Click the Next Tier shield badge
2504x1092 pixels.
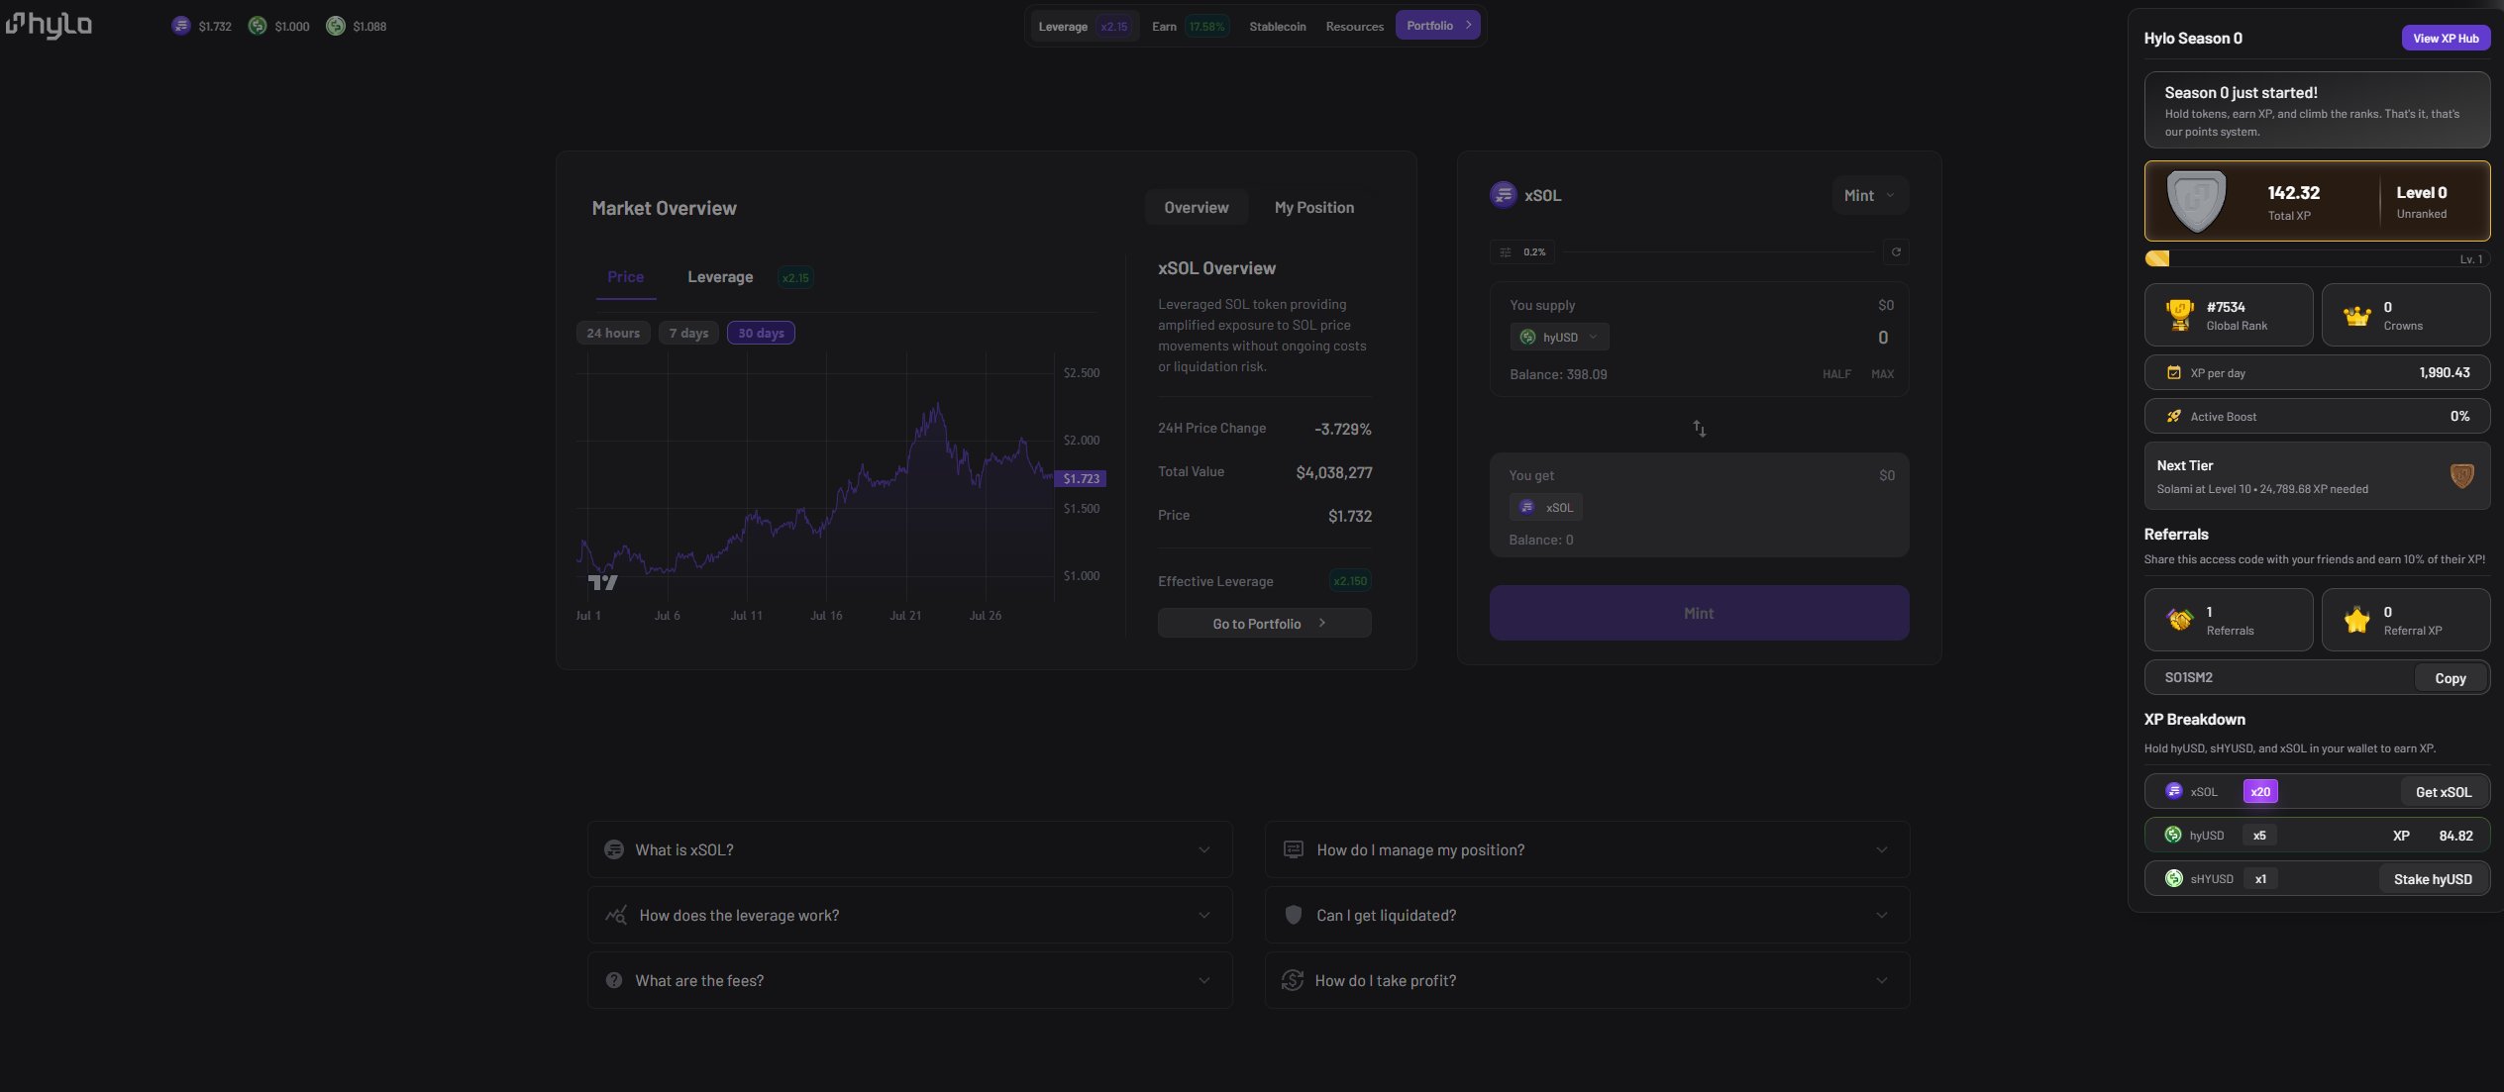coord(2461,476)
